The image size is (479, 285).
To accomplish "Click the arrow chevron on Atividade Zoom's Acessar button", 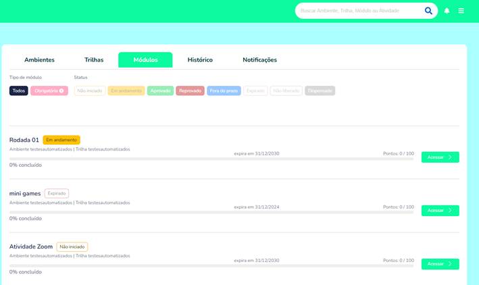I will (x=450, y=264).
